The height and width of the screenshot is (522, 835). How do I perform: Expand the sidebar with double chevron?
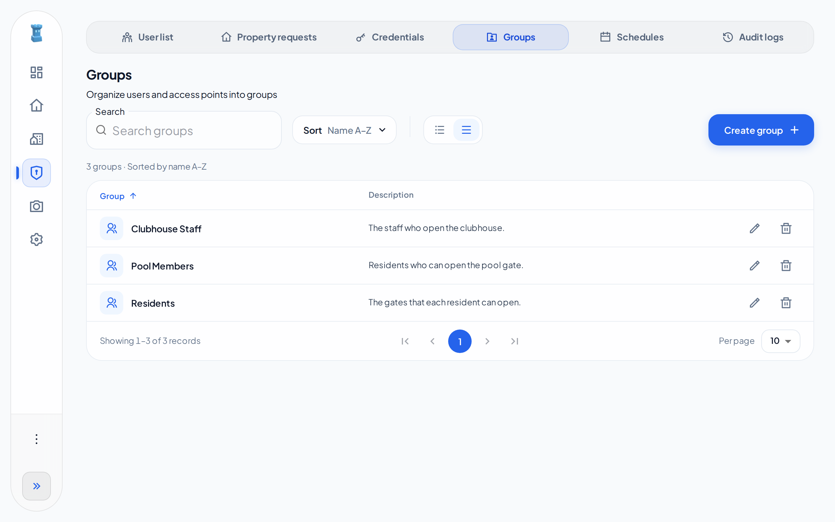pyautogui.click(x=36, y=486)
